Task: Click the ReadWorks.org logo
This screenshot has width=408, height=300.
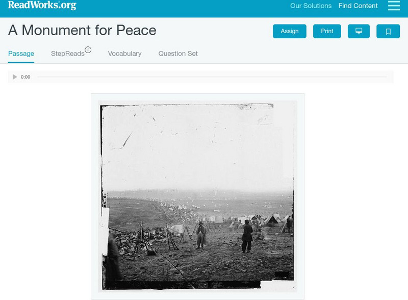Action: pyautogui.click(x=42, y=5)
